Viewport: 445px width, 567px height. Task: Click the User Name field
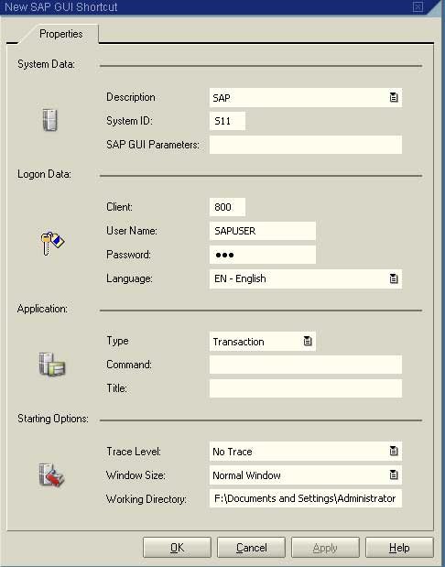[x=263, y=231]
